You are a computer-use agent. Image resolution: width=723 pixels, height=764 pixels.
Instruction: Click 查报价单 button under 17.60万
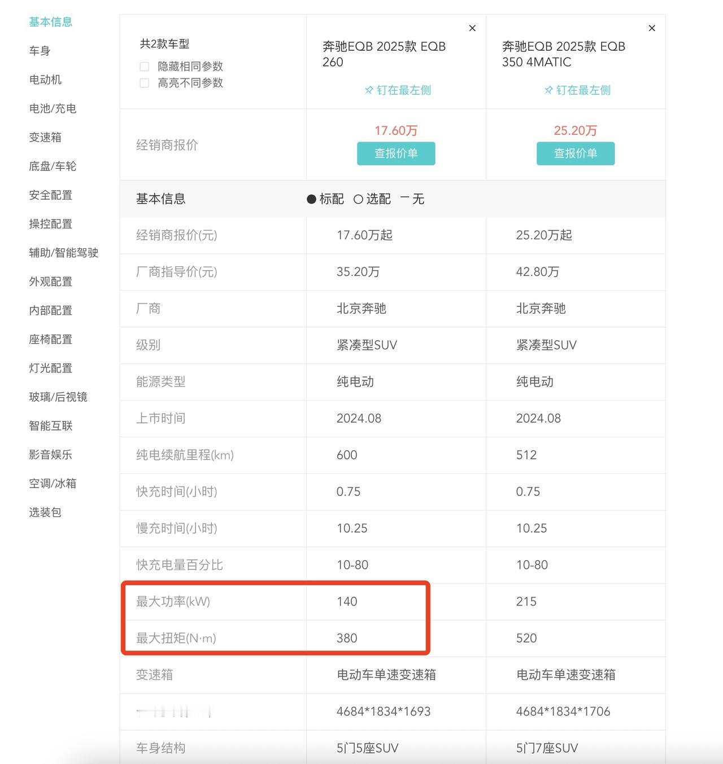click(x=396, y=153)
